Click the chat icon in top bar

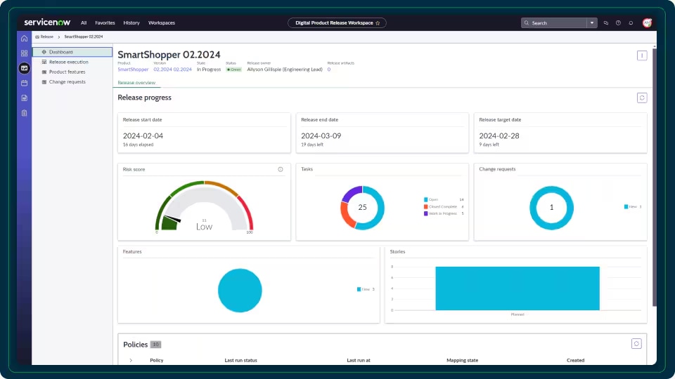click(606, 22)
